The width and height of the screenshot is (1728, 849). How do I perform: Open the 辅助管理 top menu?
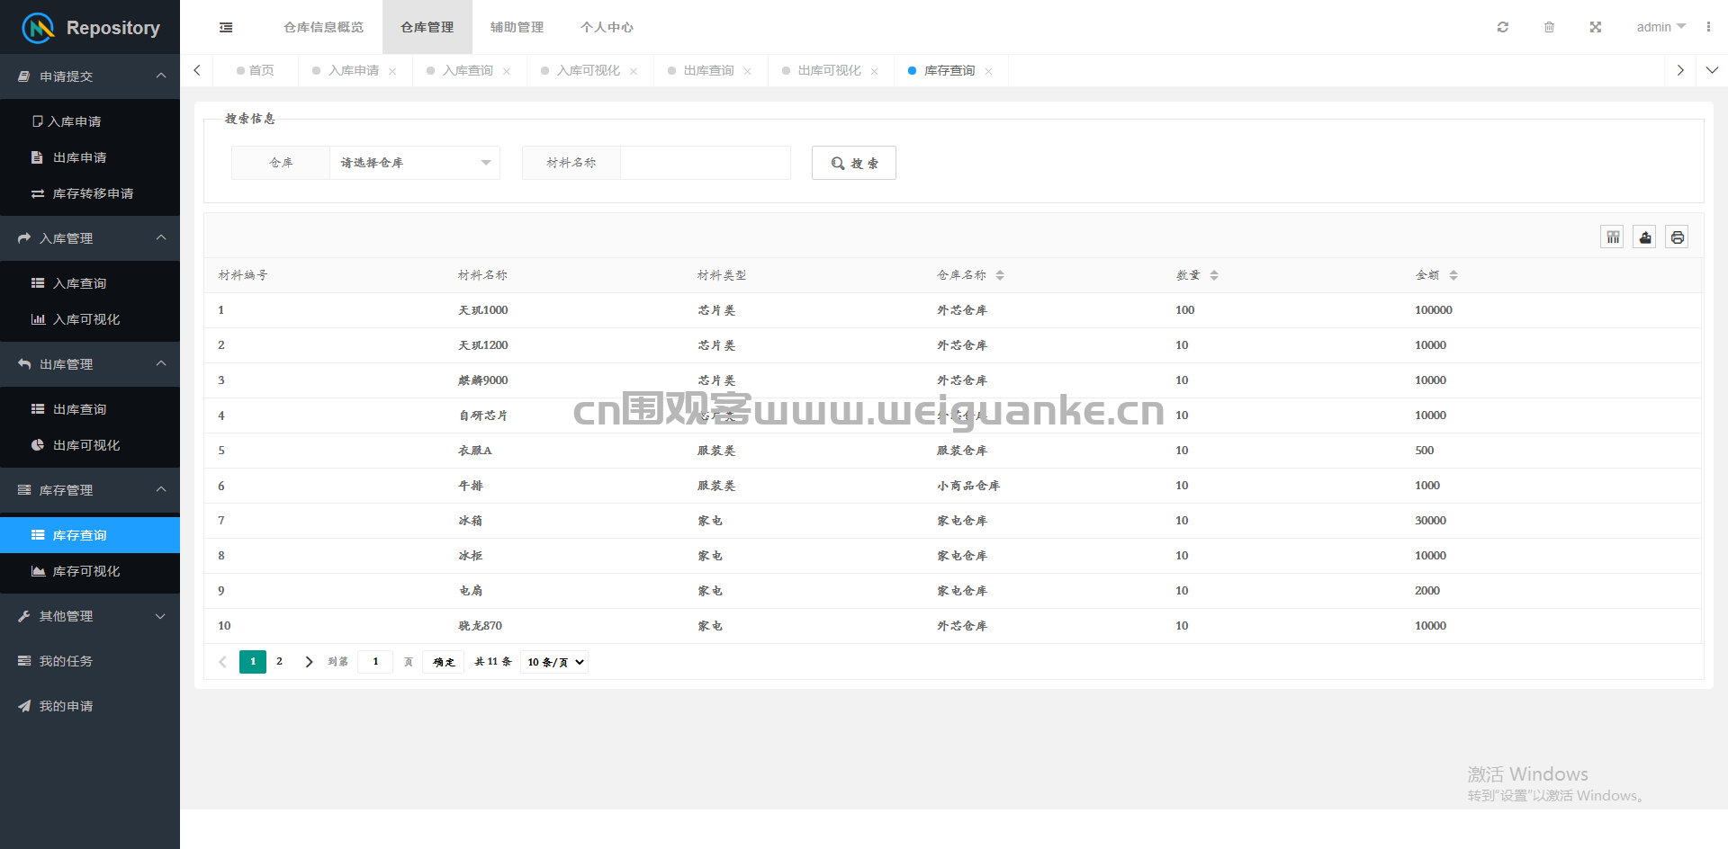tap(517, 27)
